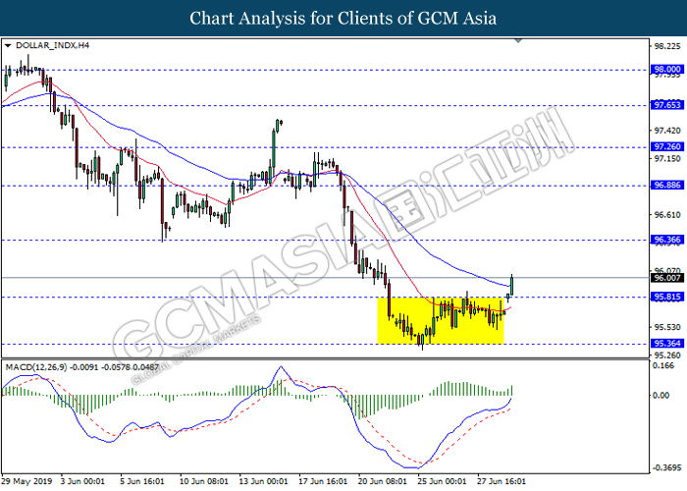Select the 95.815 price level label
This screenshot has width=687, height=491.
666,297
